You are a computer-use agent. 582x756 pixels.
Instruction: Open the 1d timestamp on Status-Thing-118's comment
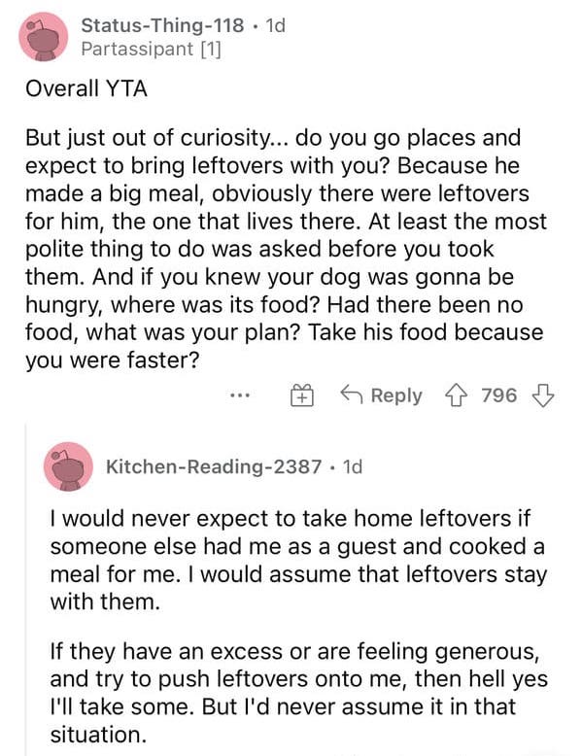coord(276,25)
